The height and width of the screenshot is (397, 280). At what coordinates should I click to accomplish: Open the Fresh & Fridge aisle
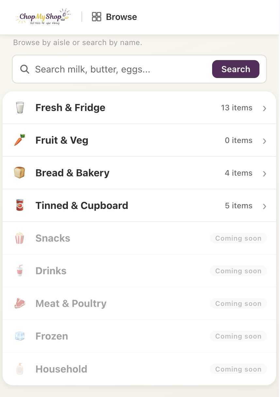(70, 108)
